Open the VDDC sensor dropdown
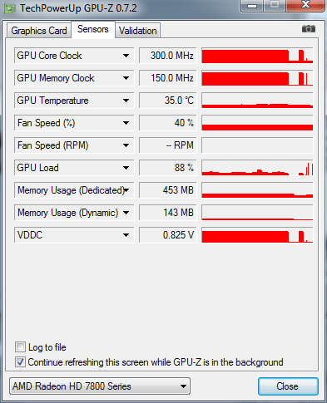This screenshot has height=403, width=327. point(126,235)
